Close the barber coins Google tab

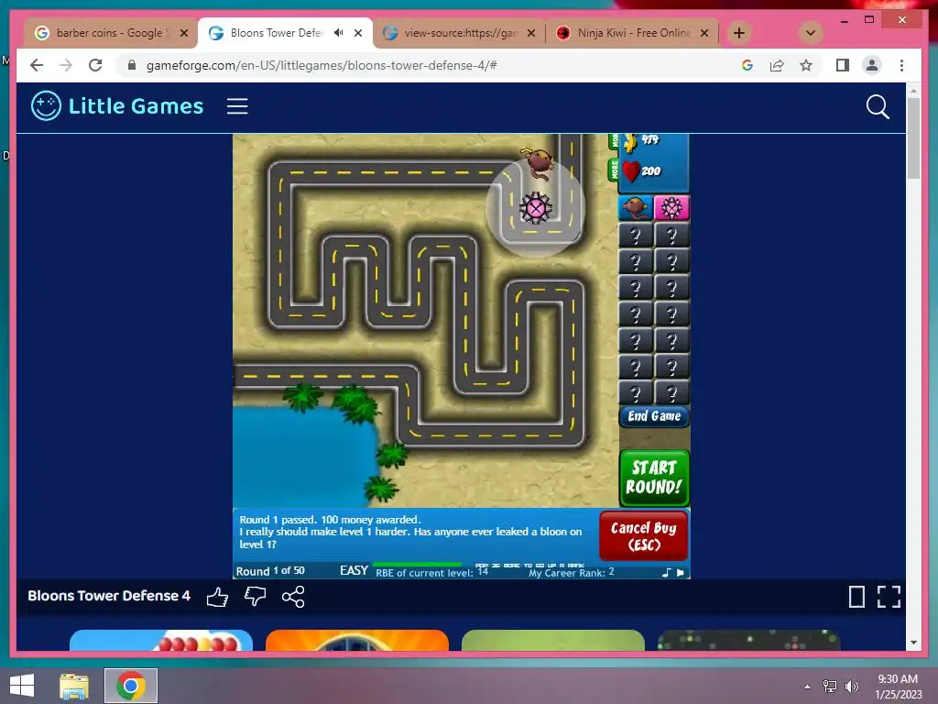(184, 33)
